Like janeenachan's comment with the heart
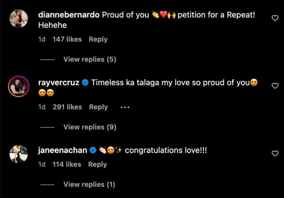 click(x=275, y=153)
